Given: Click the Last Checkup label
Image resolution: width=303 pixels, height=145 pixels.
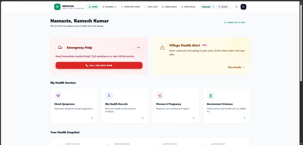Looking at the screenshot, I should click(218, 144).
